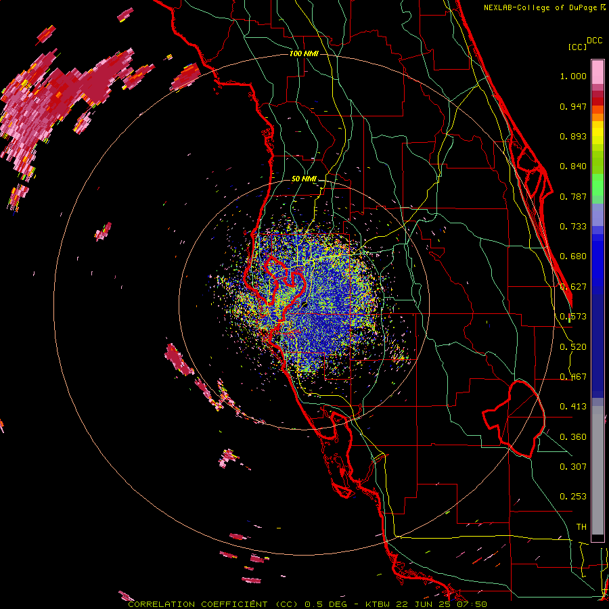Select the 0.307 scale value

coord(573,467)
